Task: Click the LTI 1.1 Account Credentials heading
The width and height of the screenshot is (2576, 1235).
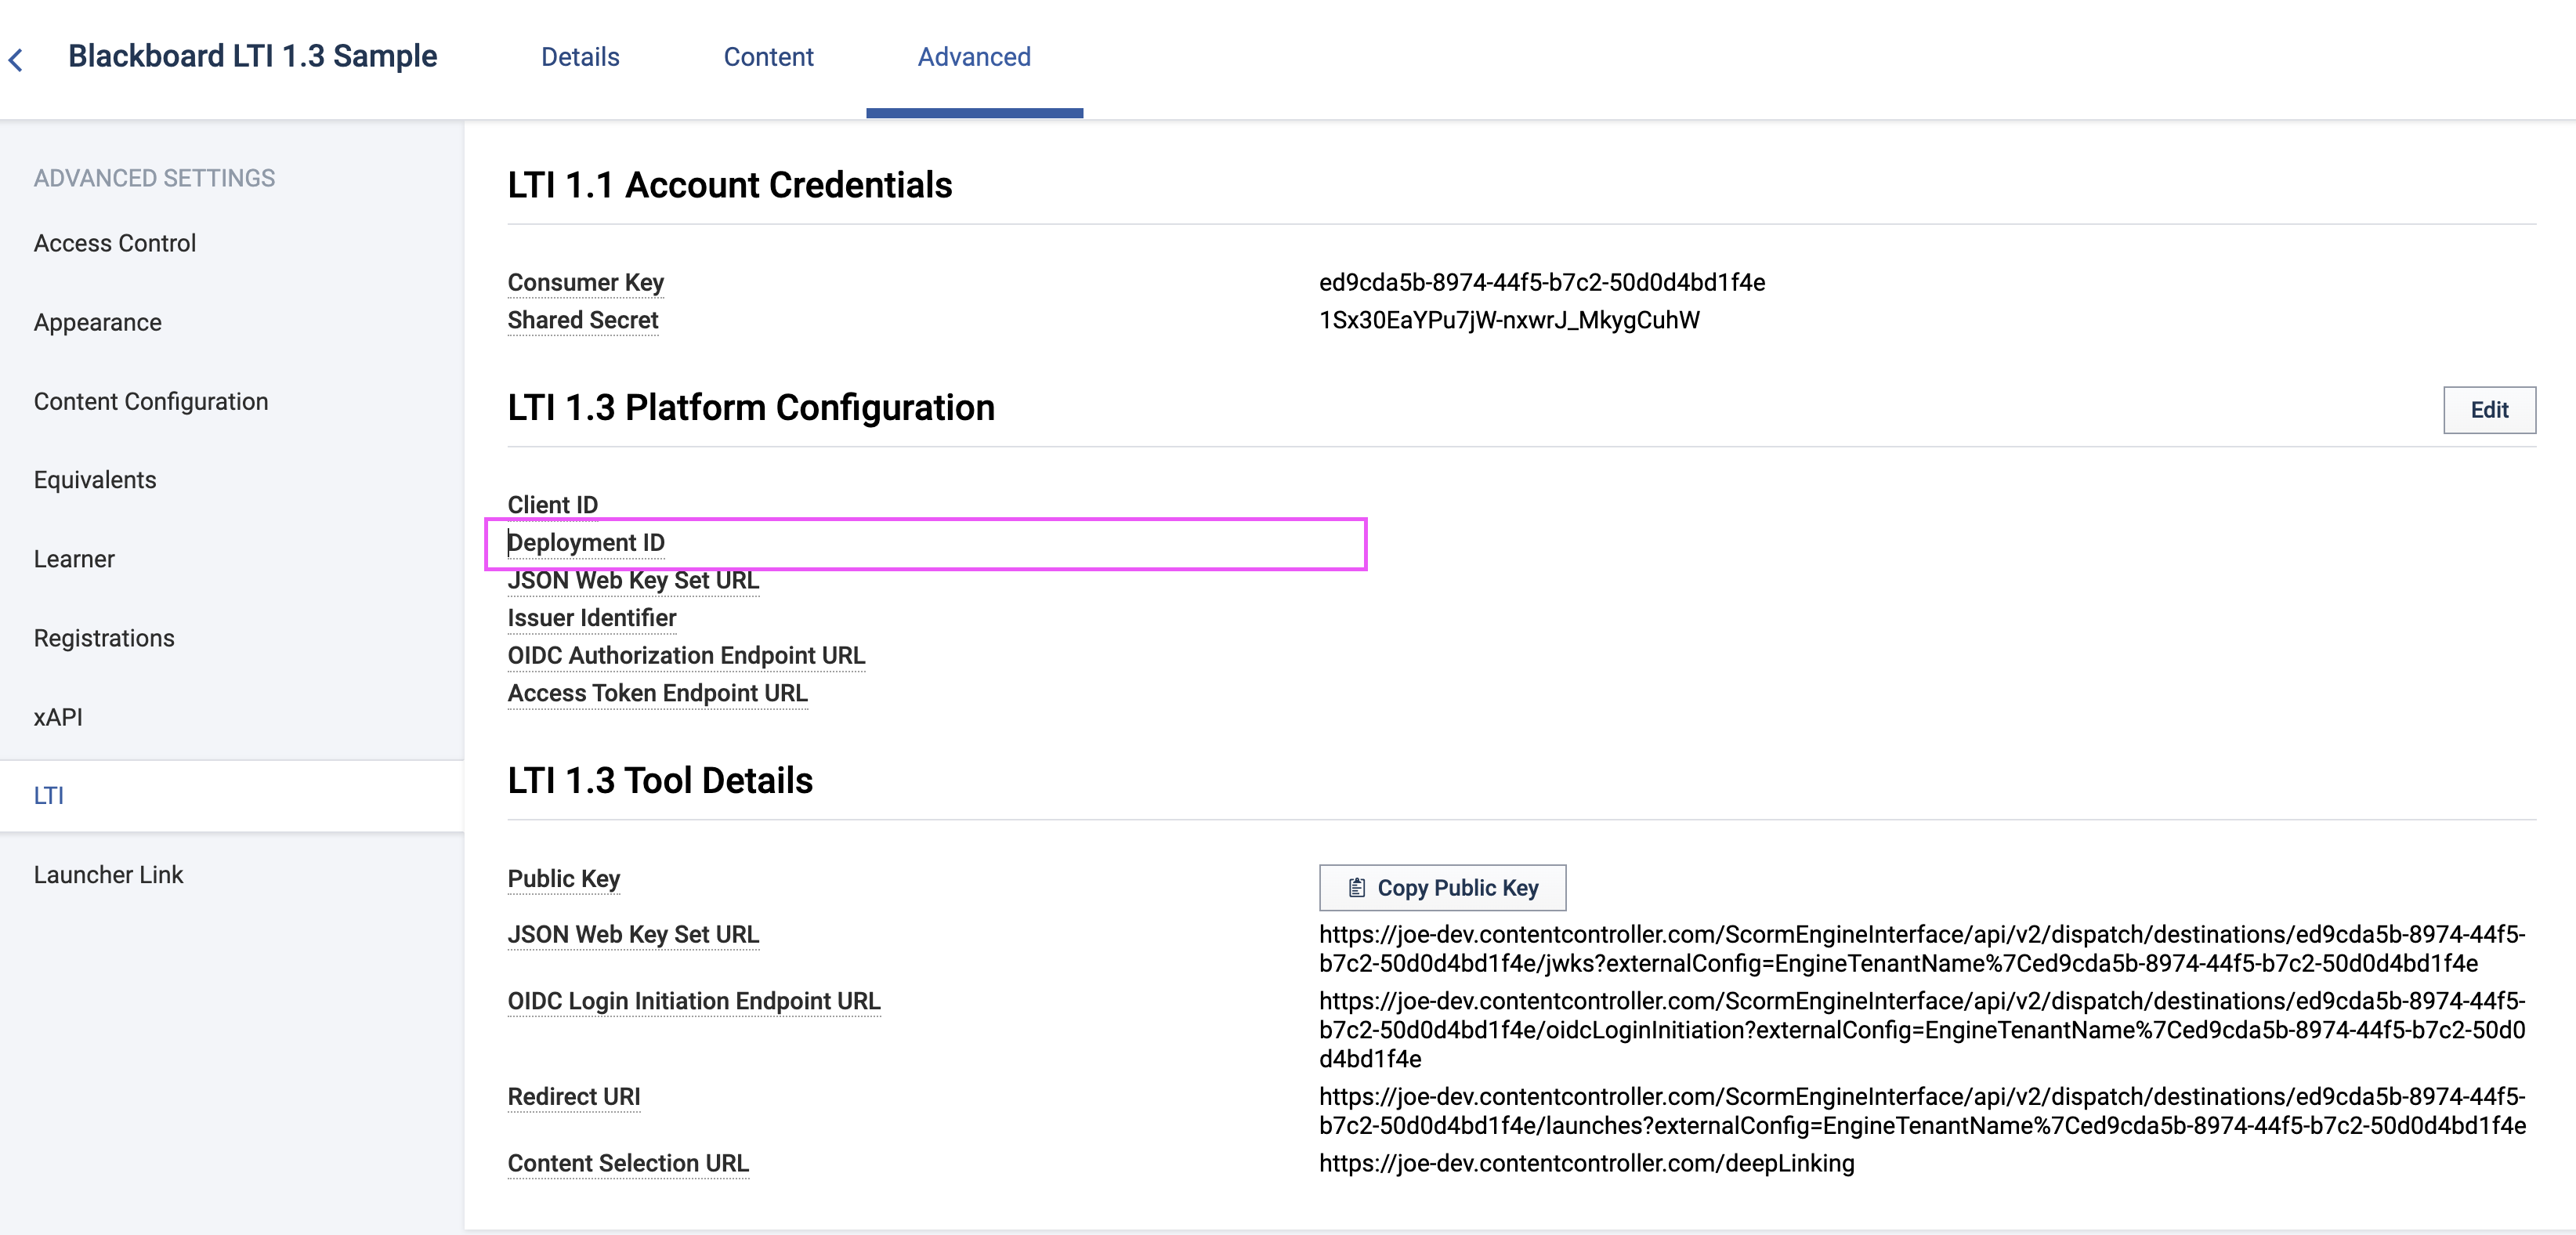Action: [x=729, y=185]
